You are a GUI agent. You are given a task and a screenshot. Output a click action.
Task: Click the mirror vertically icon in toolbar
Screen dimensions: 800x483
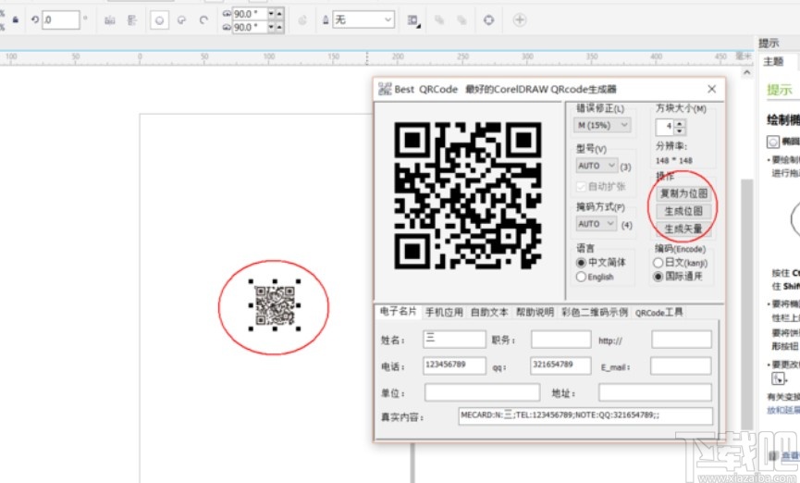click(132, 19)
